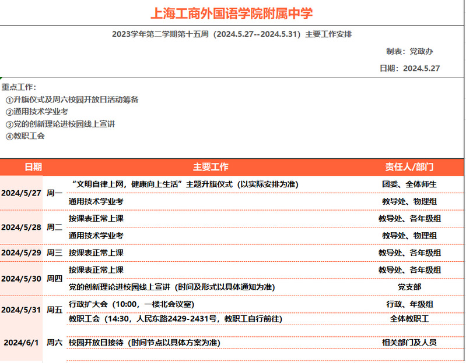Viewport: 466px width, 363px height.
Task: Select the title 上海工商外国语学院附属中学
Action: [x=232, y=13]
